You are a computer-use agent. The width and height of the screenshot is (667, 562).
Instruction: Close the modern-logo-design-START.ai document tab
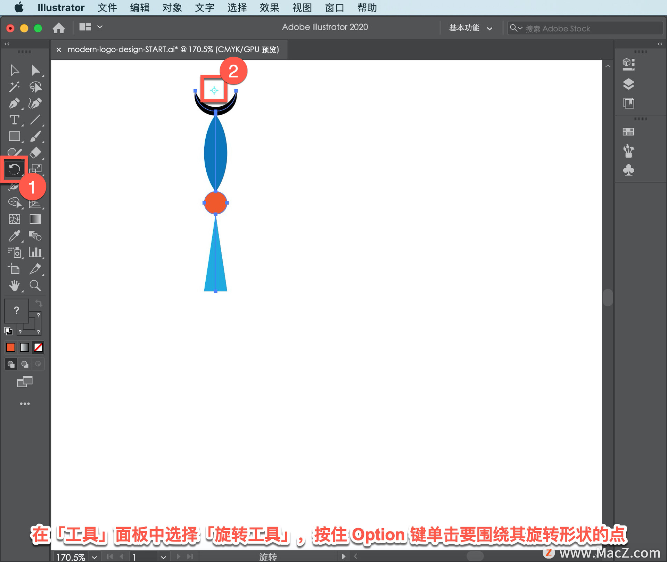coord(59,50)
